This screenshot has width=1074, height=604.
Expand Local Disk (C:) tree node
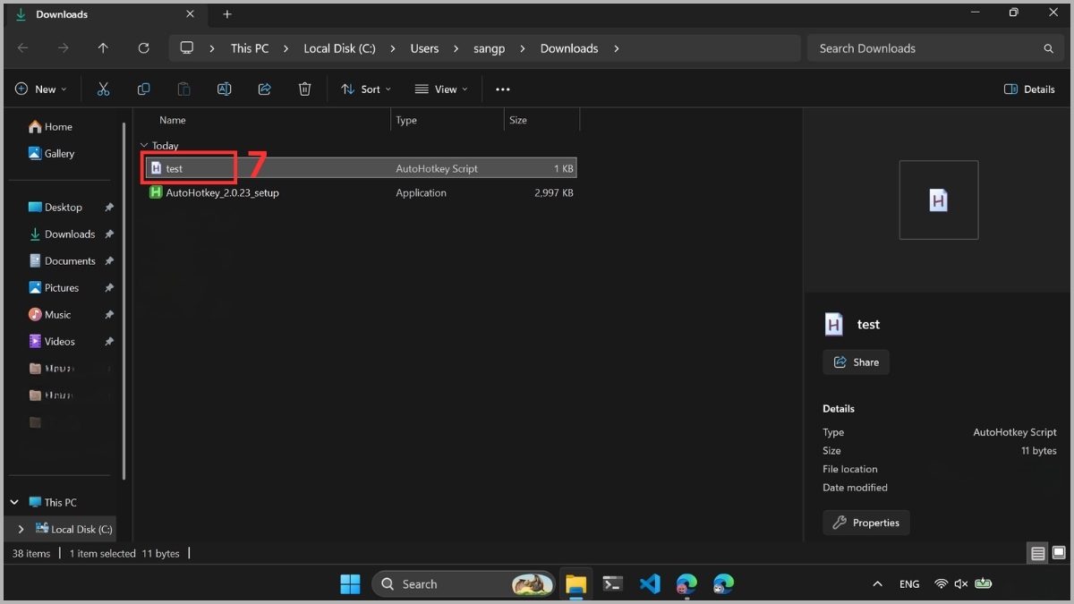pyautogui.click(x=21, y=529)
